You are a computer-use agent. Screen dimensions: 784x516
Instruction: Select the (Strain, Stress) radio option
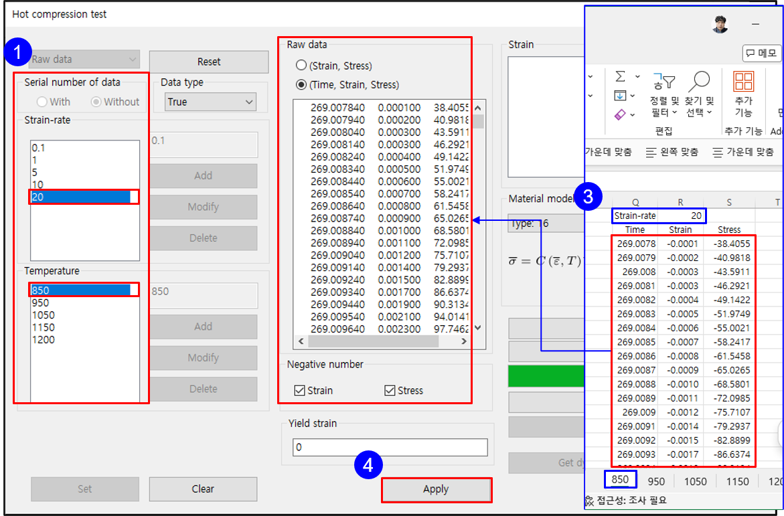(334, 66)
